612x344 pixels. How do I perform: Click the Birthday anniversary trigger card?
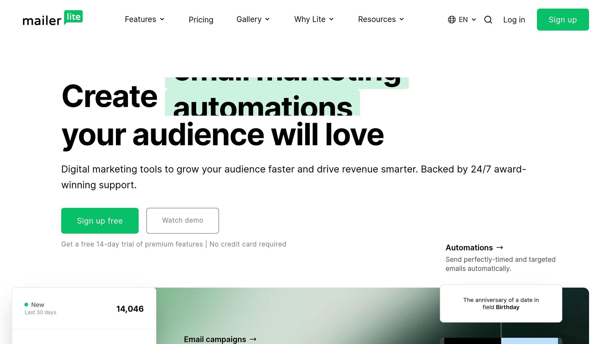501,303
